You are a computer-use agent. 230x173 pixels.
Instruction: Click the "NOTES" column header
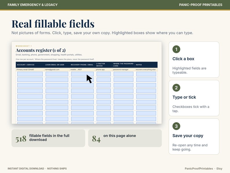pos(139,65)
